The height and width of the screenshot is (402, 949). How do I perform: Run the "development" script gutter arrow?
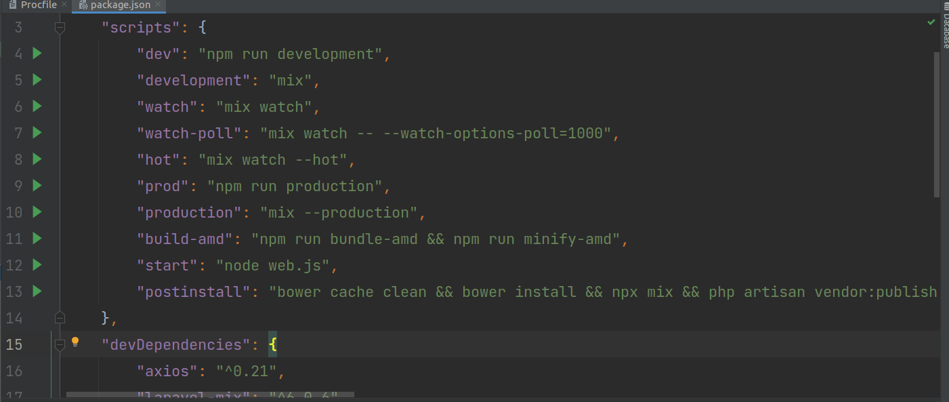(x=37, y=80)
